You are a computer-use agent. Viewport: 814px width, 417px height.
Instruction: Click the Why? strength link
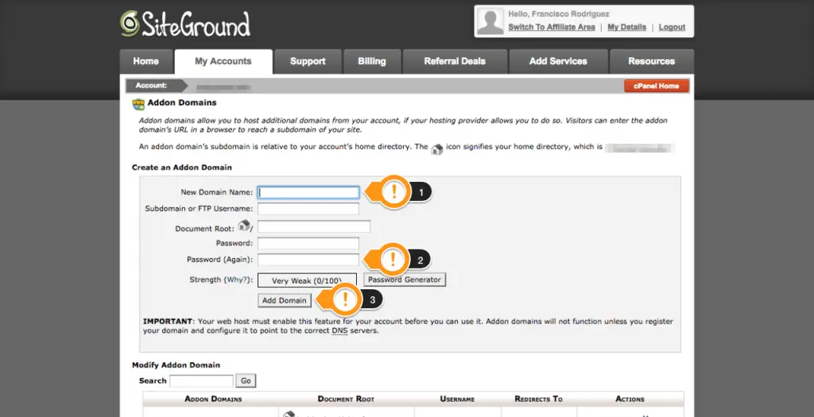235,280
